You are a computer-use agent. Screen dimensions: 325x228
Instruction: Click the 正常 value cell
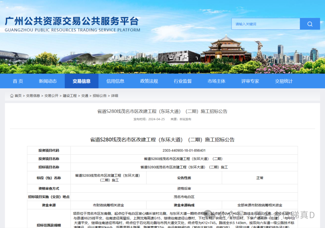coord(260,178)
